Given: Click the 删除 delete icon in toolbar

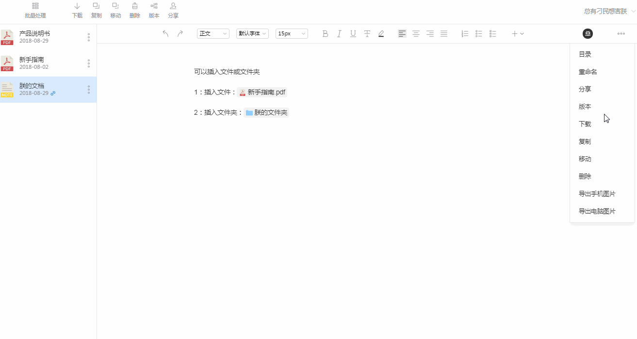Looking at the screenshot, I should pos(134,11).
